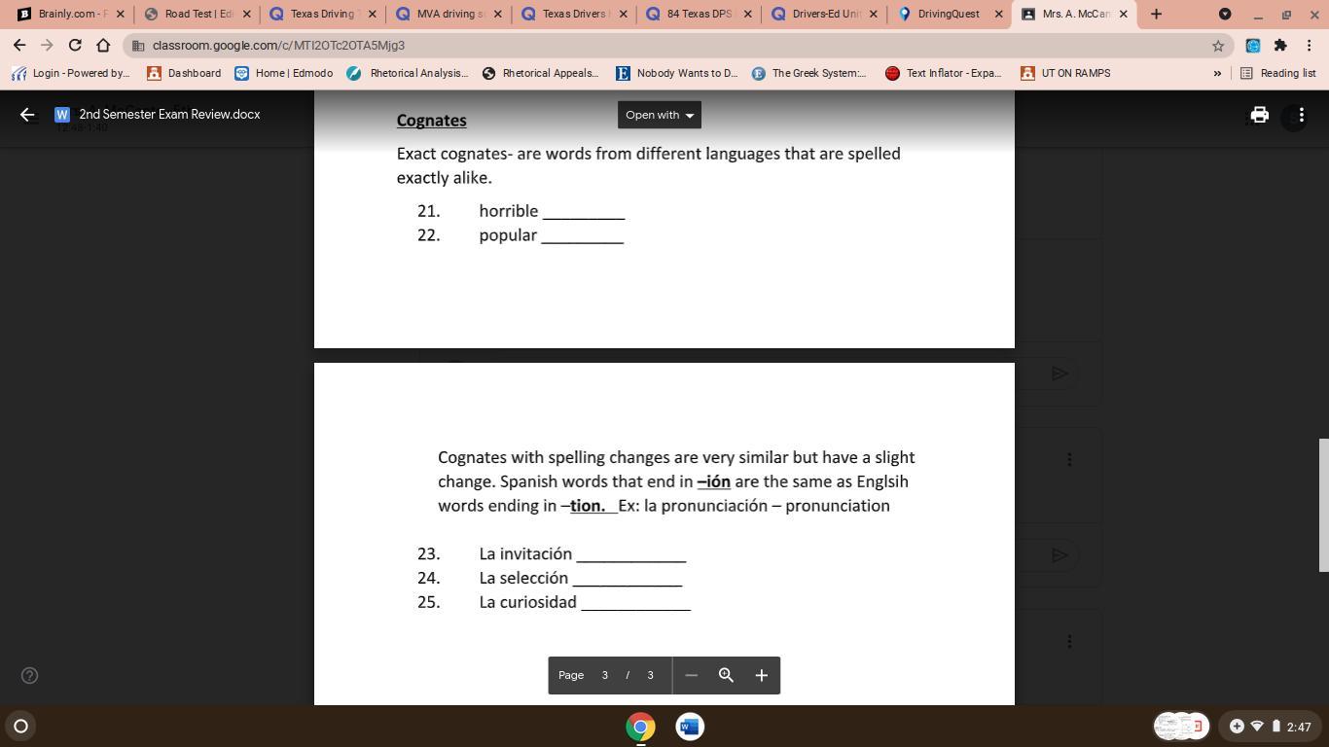The image size is (1329, 747).
Task: Open the system status tray clock
Action: 1273,727
